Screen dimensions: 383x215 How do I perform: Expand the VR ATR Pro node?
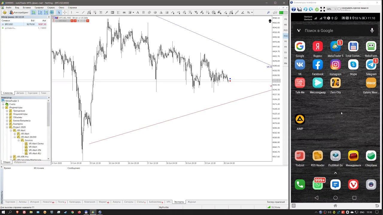pos(11,157)
